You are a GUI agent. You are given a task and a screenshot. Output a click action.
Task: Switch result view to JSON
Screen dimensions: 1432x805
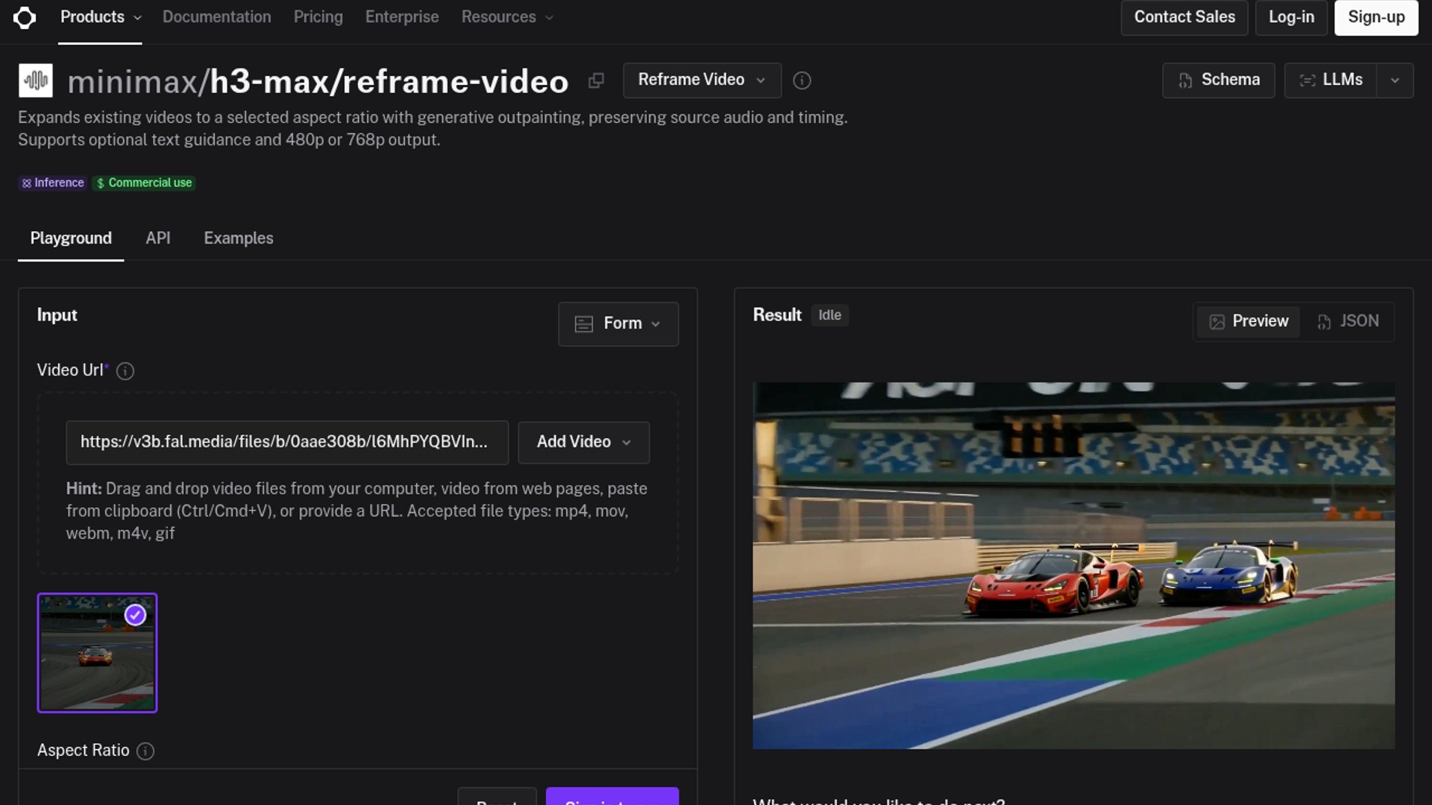click(x=1348, y=321)
